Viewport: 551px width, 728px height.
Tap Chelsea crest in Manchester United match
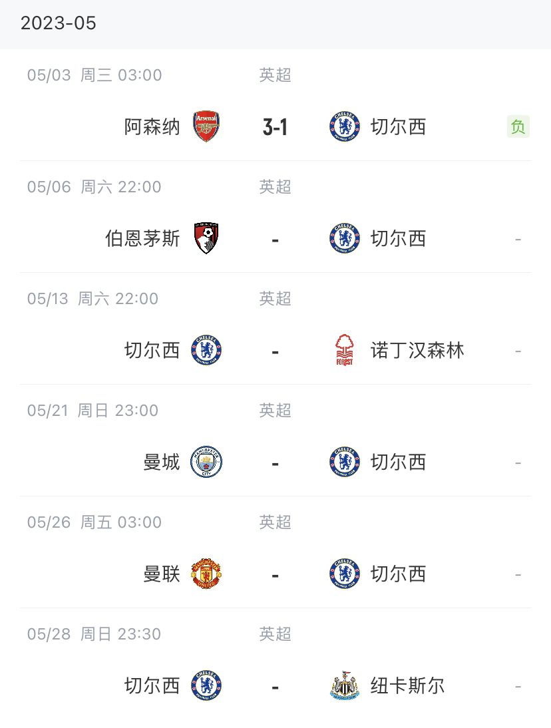(345, 574)
